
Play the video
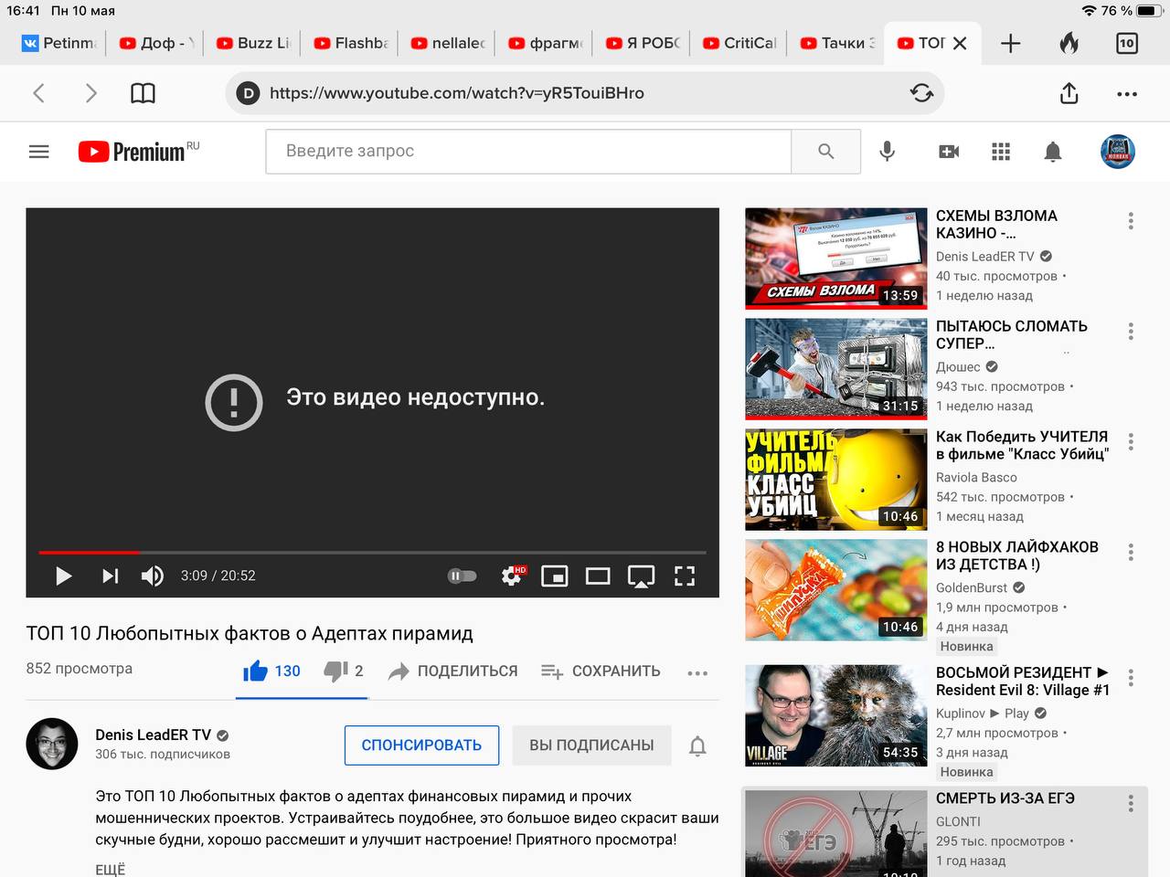pyautogui.click(x=63, y=576)
